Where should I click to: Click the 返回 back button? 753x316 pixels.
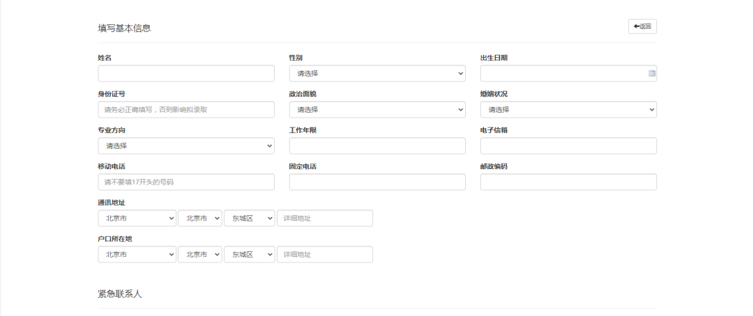(642, 26)
